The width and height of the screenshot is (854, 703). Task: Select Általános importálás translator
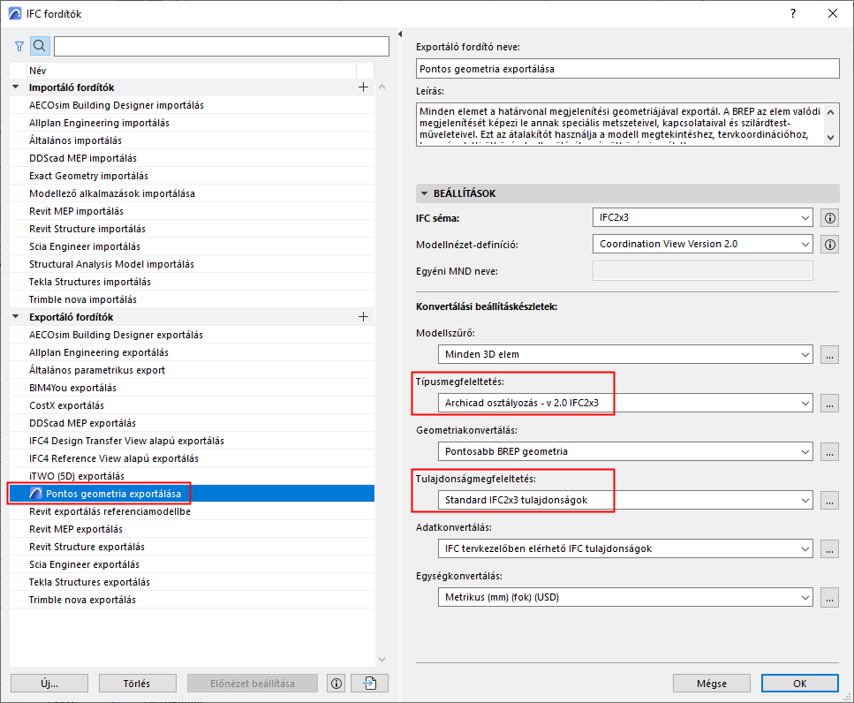click(x=193, y=140)
